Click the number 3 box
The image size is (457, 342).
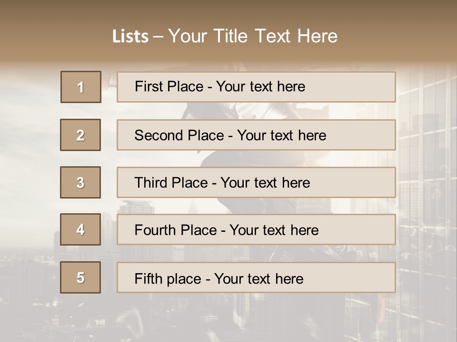80,182
